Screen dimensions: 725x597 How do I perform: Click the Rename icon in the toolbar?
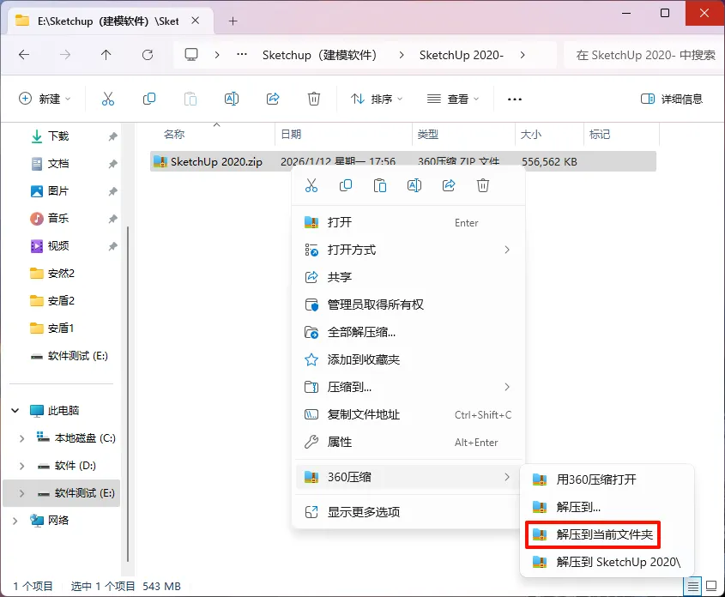tap(231, 99)
